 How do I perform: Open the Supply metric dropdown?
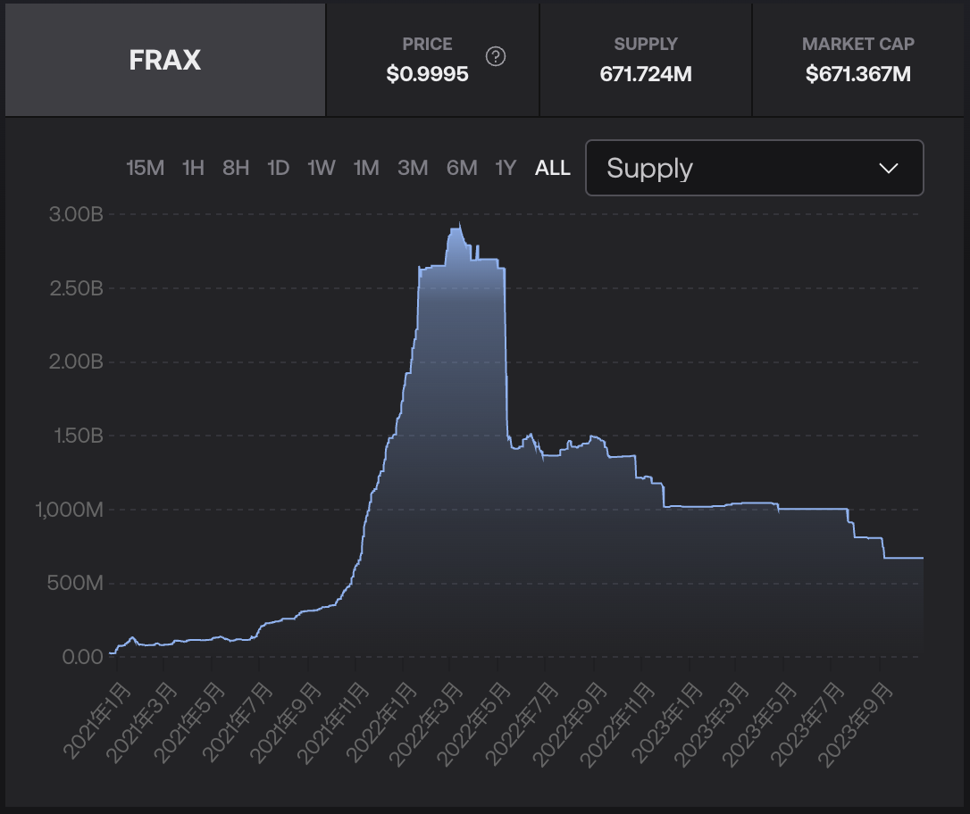[x=754, y=168]
